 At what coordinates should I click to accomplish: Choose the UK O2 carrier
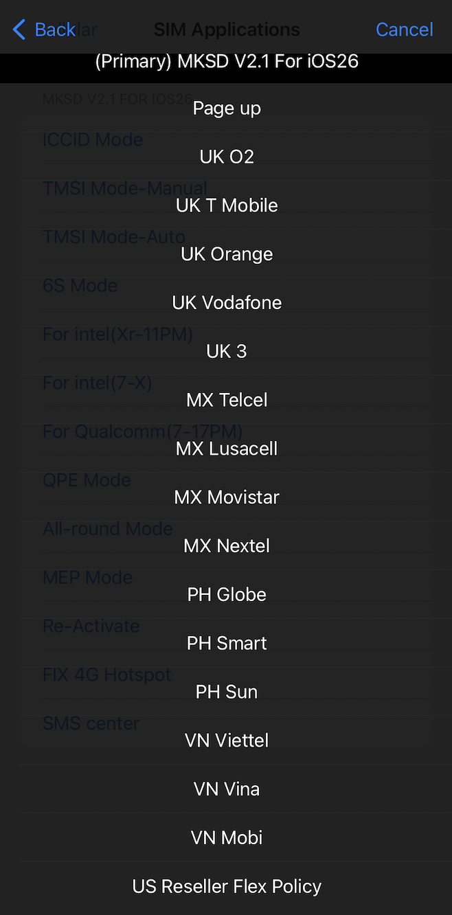(x=227, y=157)
